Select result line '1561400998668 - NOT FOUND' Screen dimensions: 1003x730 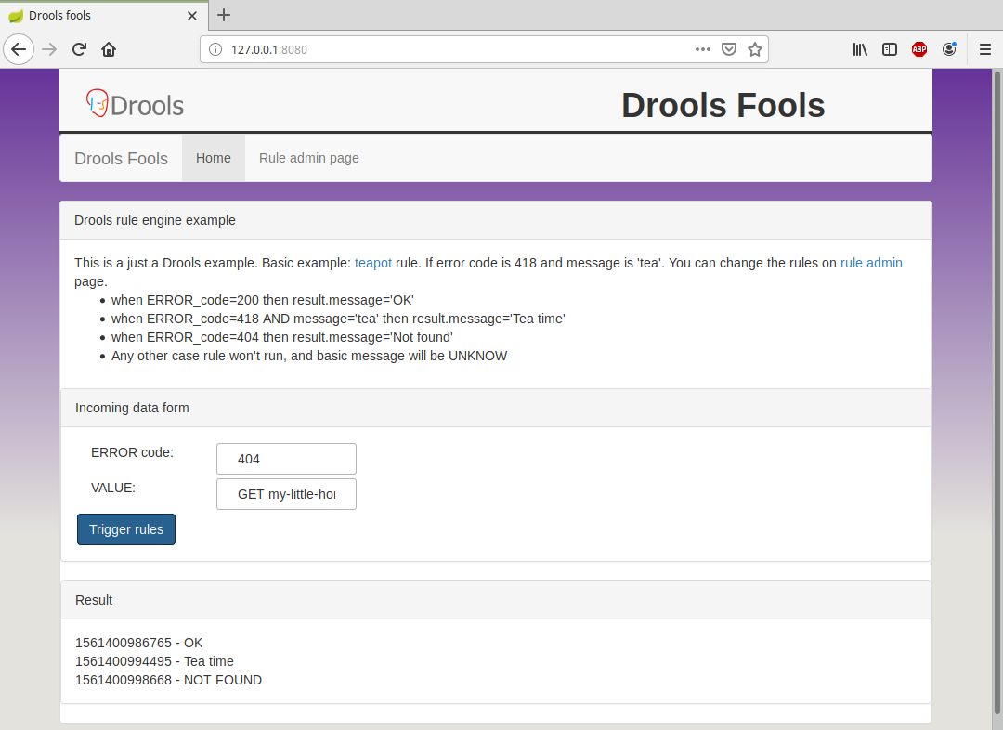pyautogui.click(x=168, y=680)
